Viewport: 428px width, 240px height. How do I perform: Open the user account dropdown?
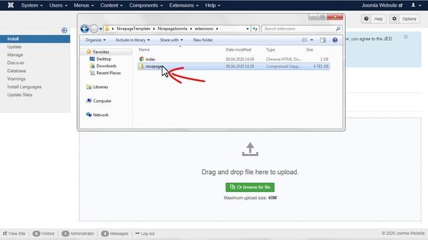416,5
